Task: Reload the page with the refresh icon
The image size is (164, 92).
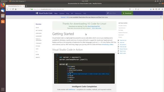Action: [13, 9]
